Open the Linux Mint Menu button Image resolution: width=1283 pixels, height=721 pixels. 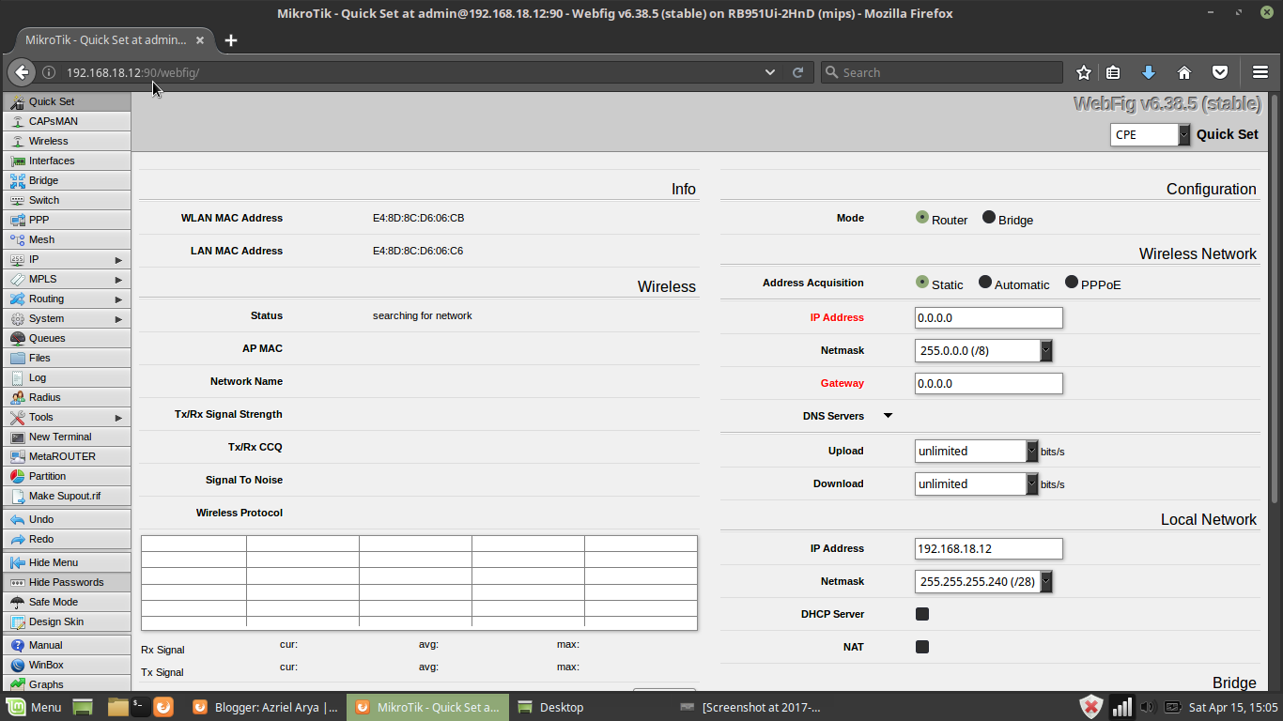pyautogui.click(x=34, y=707)
